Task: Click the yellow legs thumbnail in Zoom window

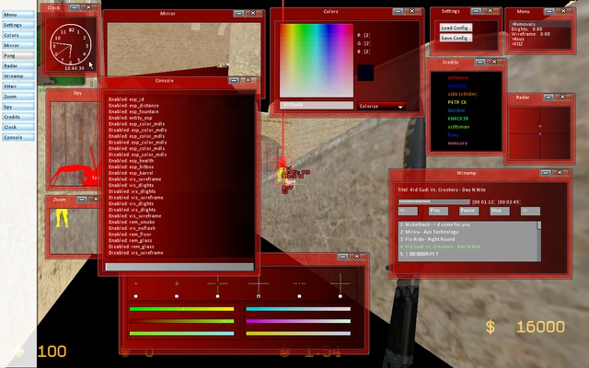Action: (62, 218)
